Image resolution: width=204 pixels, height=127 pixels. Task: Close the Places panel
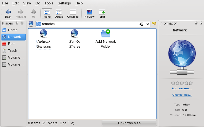(22, 23)
